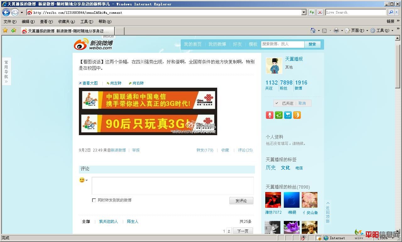The image size is (402, 242).
Task: Open the Favorites Center star icon
Action: coord(5,30)
